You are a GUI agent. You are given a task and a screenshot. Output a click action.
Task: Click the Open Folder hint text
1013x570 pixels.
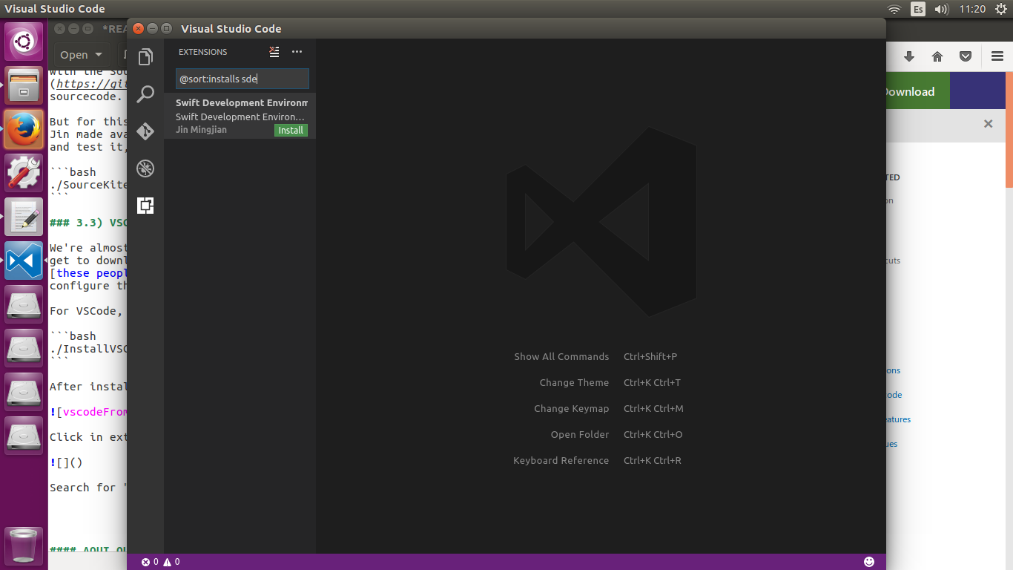580,435
